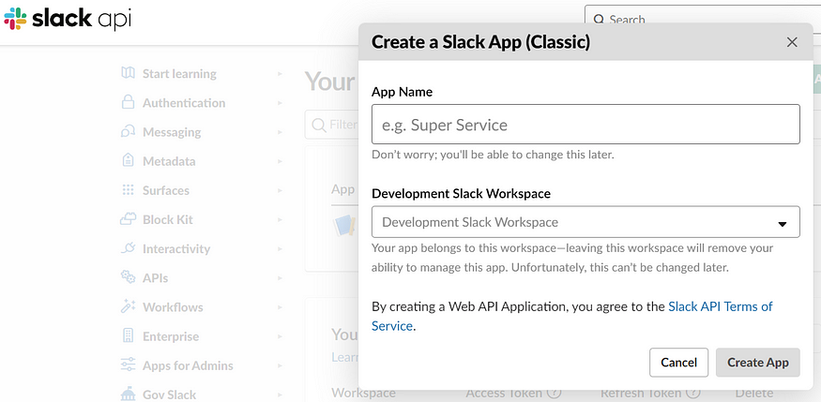Open the Apps for Admins menu item
821x402 pixels.
(188, 365)
